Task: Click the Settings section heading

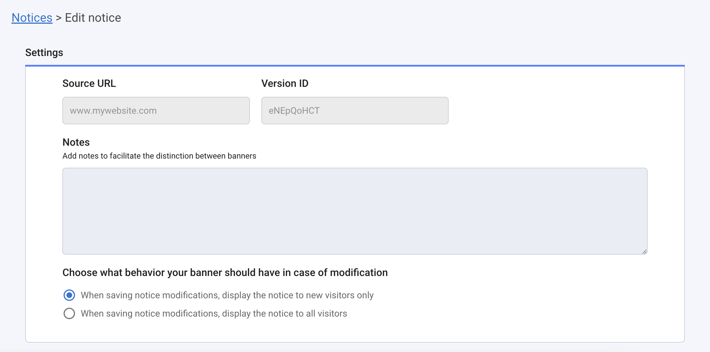Action: tap(44, 53)
